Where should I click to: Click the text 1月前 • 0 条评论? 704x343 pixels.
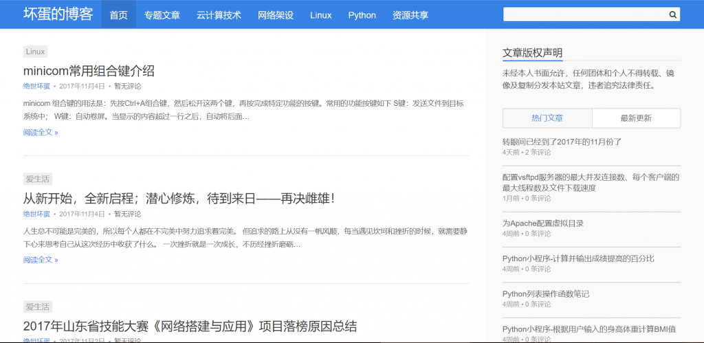click(526, 199)
